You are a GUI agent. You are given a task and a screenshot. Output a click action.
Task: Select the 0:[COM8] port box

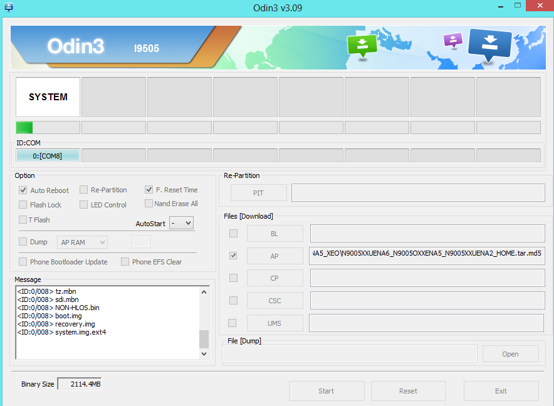click(x=48, y=155)
